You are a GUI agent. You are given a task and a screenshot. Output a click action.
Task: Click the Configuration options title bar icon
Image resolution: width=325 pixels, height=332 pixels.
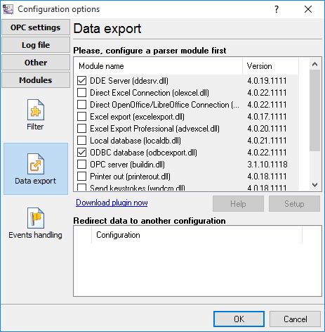[x=8, y=9]
